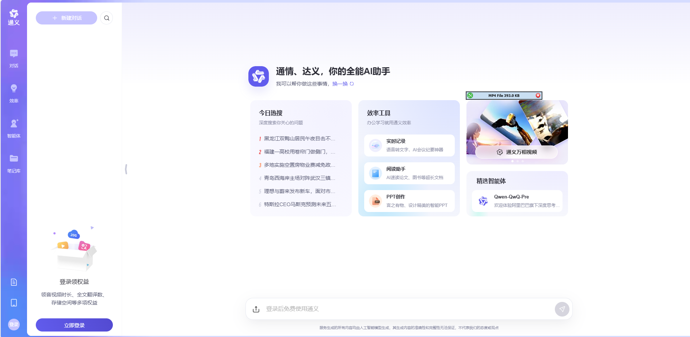
Task: Open the 阅读助手 tool card
Action: 409,173
